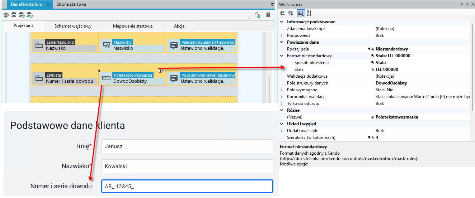Click the database icon with green refresh

click(22, 15)
